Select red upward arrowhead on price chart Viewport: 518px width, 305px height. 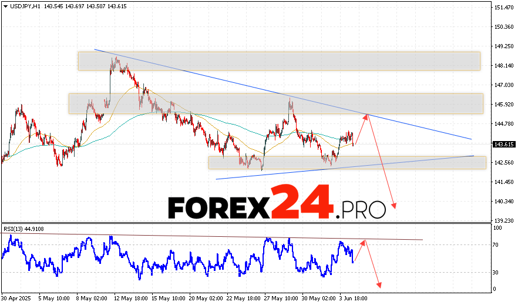366,116
